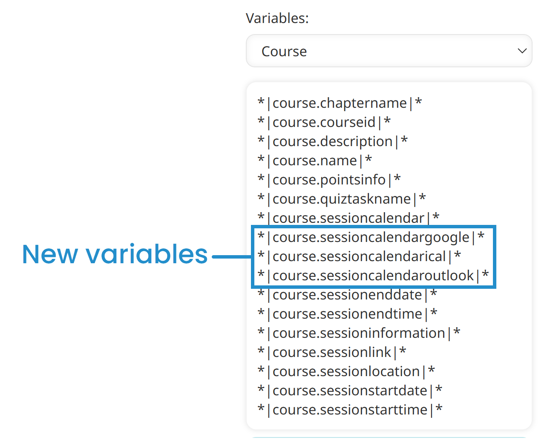Select the course.sessionstarttime variable

[350, 410]
